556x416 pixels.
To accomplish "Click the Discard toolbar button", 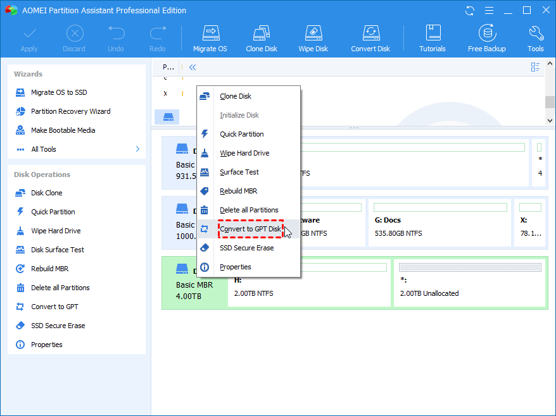I will [74, 39].
